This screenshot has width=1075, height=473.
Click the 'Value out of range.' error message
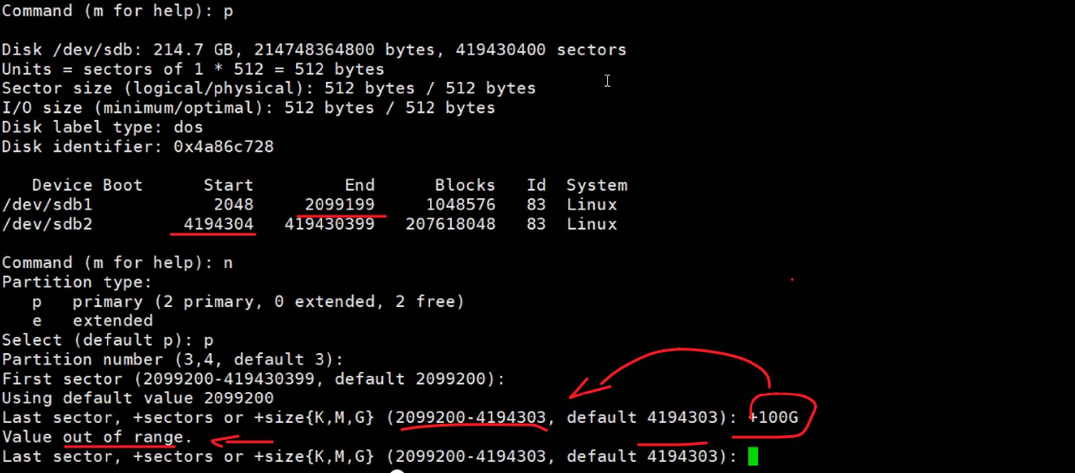[97, 437]
